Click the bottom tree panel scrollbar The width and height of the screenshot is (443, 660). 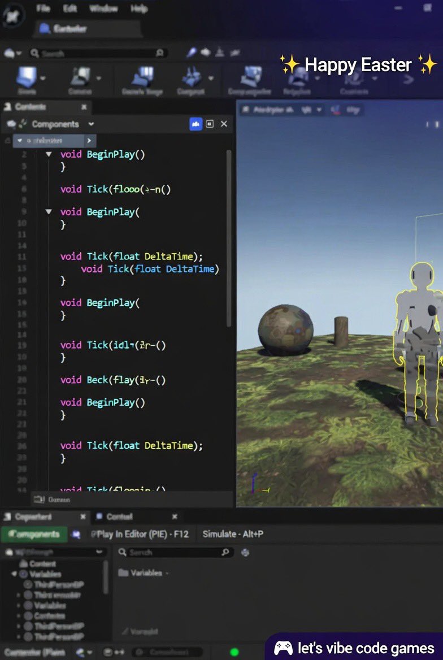click(x=106, y=577)
